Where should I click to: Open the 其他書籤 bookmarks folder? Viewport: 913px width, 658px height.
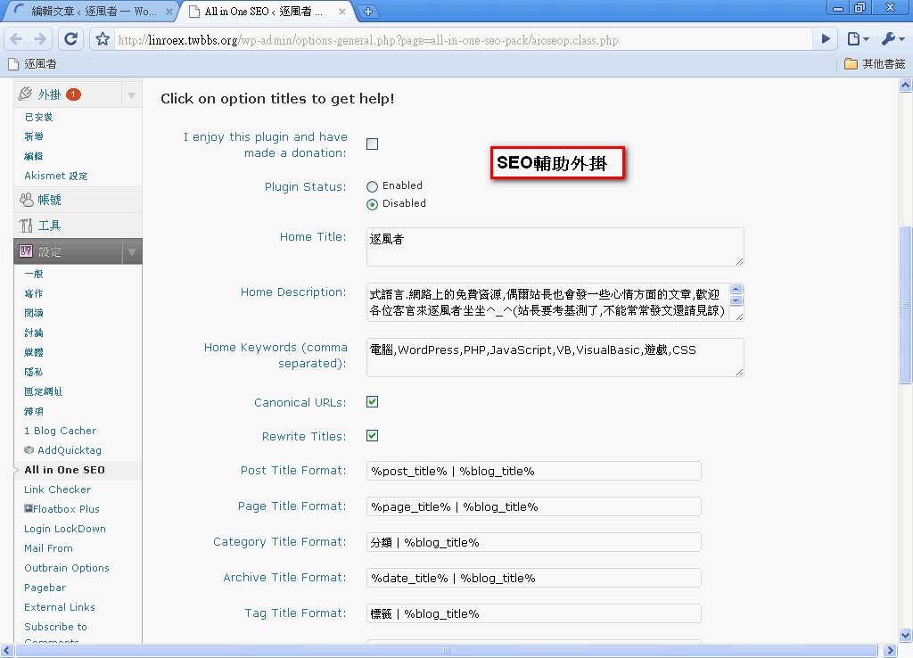pos(876,64)
